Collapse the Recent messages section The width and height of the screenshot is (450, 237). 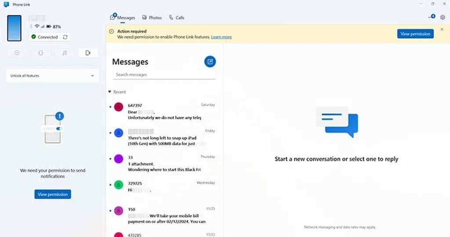(110, 92)
